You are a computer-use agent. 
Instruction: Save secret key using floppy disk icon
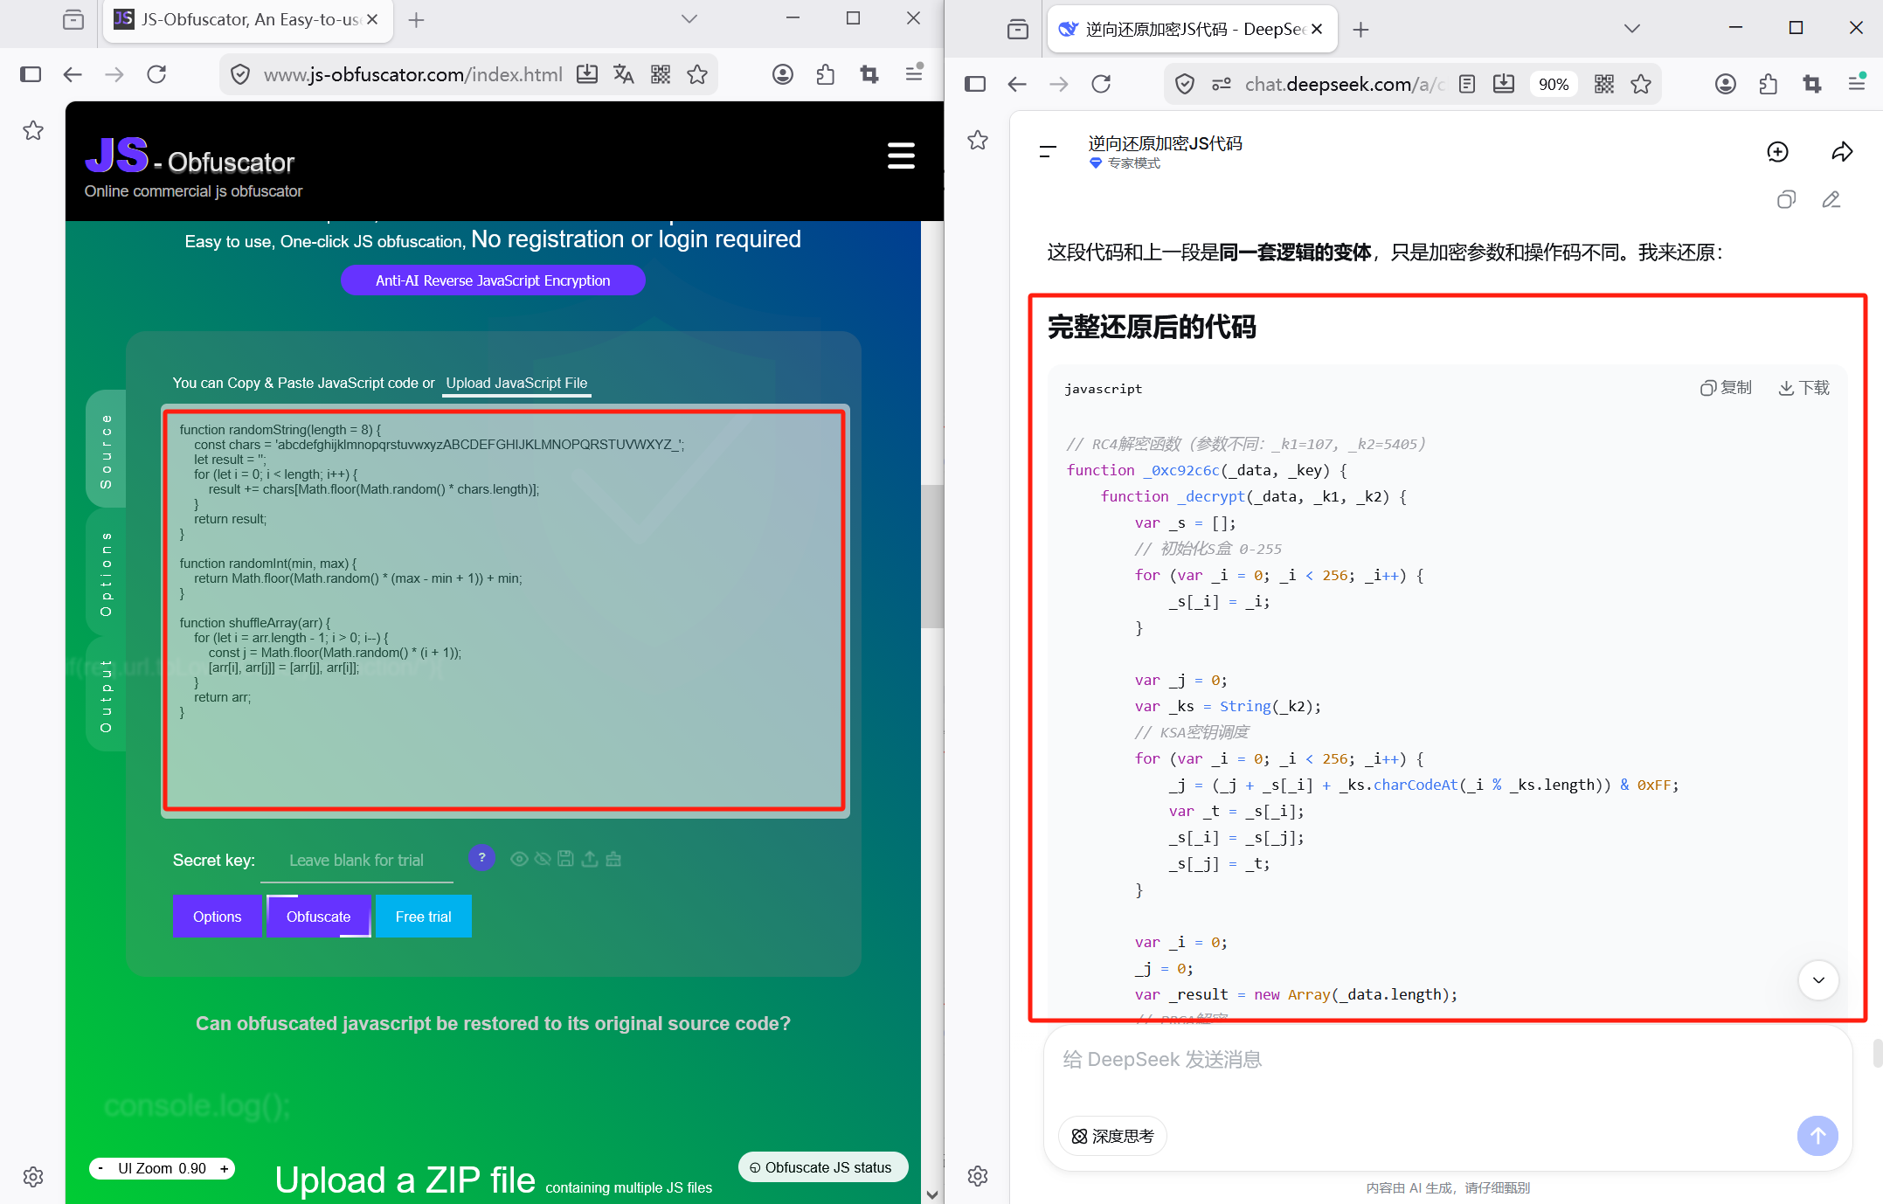(566, 859)
